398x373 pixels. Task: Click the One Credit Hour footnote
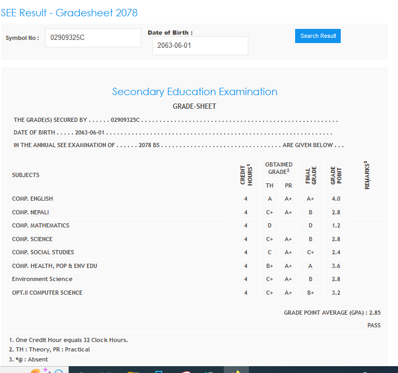click(68, 340)
